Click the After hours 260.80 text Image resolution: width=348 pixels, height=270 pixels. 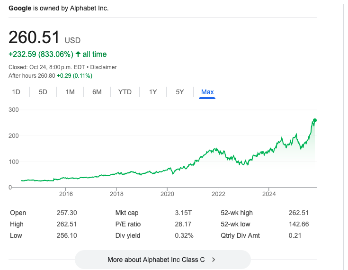[32, 76]
